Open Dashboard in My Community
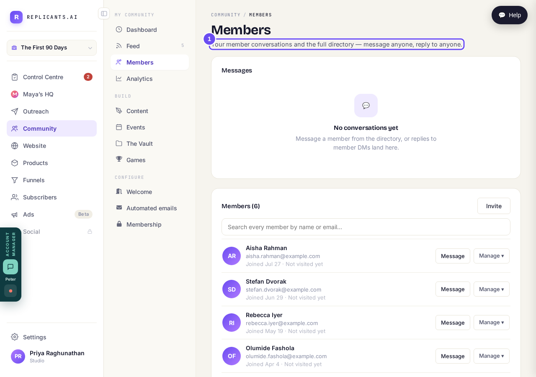 coord(149,30)
